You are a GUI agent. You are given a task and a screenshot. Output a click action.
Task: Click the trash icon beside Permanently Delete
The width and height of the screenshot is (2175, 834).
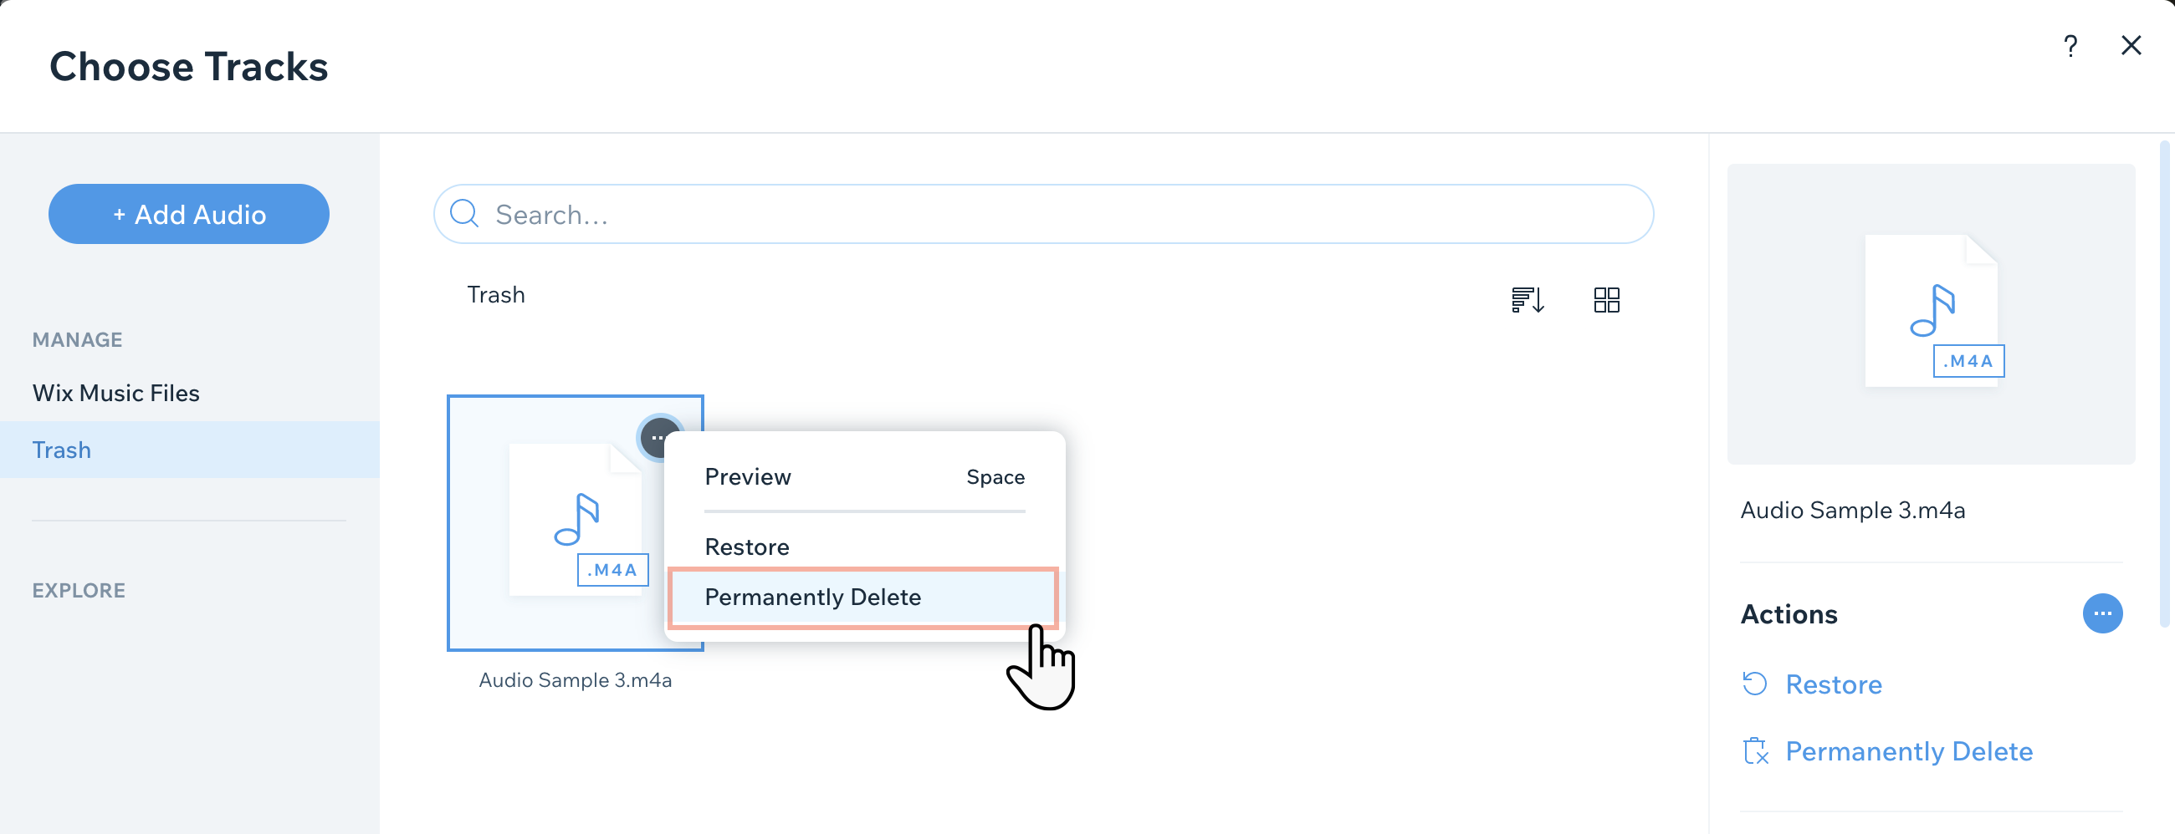tap(1755, 750)
